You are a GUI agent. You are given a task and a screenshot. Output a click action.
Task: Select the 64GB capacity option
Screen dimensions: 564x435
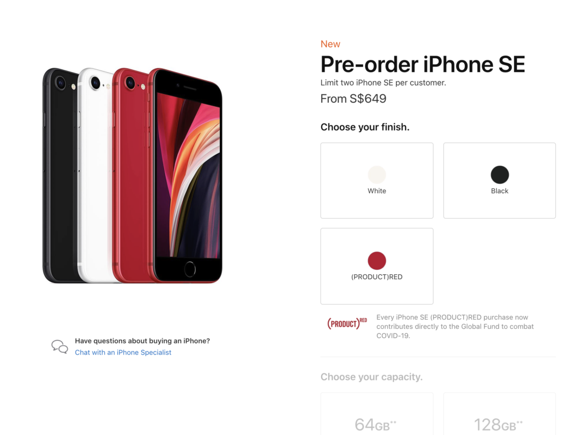(x=377, y=414)
